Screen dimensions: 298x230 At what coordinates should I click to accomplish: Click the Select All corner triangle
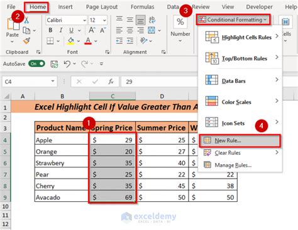(6, 96)
